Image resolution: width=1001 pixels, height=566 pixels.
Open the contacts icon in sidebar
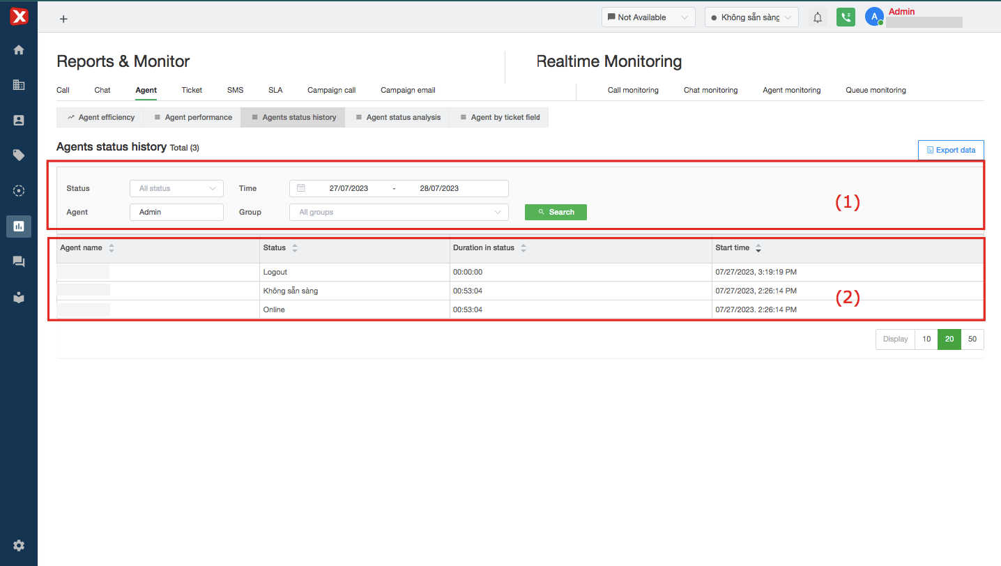click(19, 120)
